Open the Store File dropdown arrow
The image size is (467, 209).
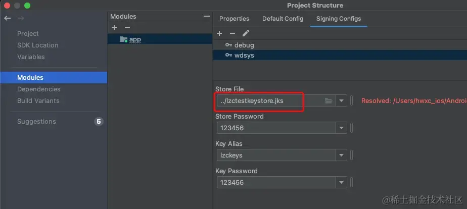(x=341, y=101)
